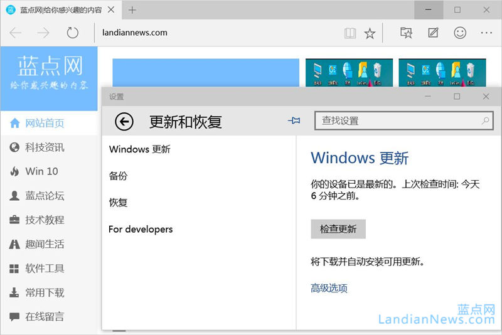Open first desktop icons thumbnail on webpage
The image size is (502, 335).
(x=349, y=73)
